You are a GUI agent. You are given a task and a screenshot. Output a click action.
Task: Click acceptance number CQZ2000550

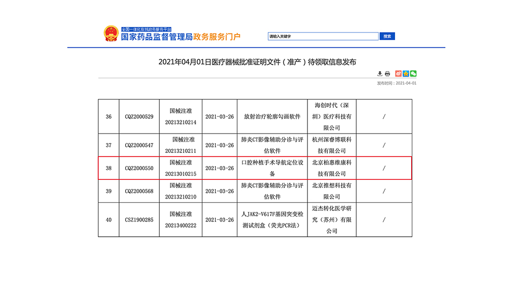click(139, 168)
